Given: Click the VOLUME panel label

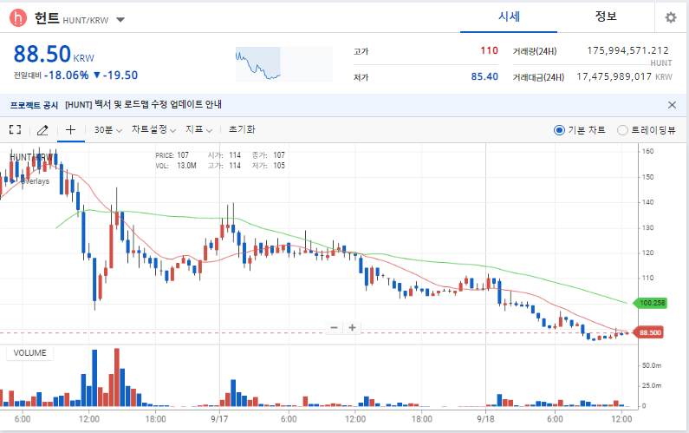Looking at the screenshot, I should [x=29, y=353].
